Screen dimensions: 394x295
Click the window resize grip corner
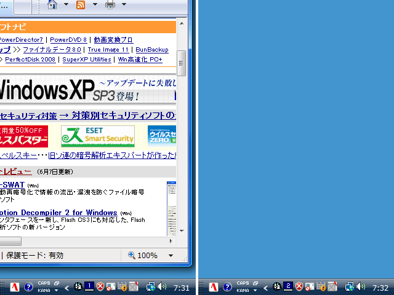tap(185, 259)
